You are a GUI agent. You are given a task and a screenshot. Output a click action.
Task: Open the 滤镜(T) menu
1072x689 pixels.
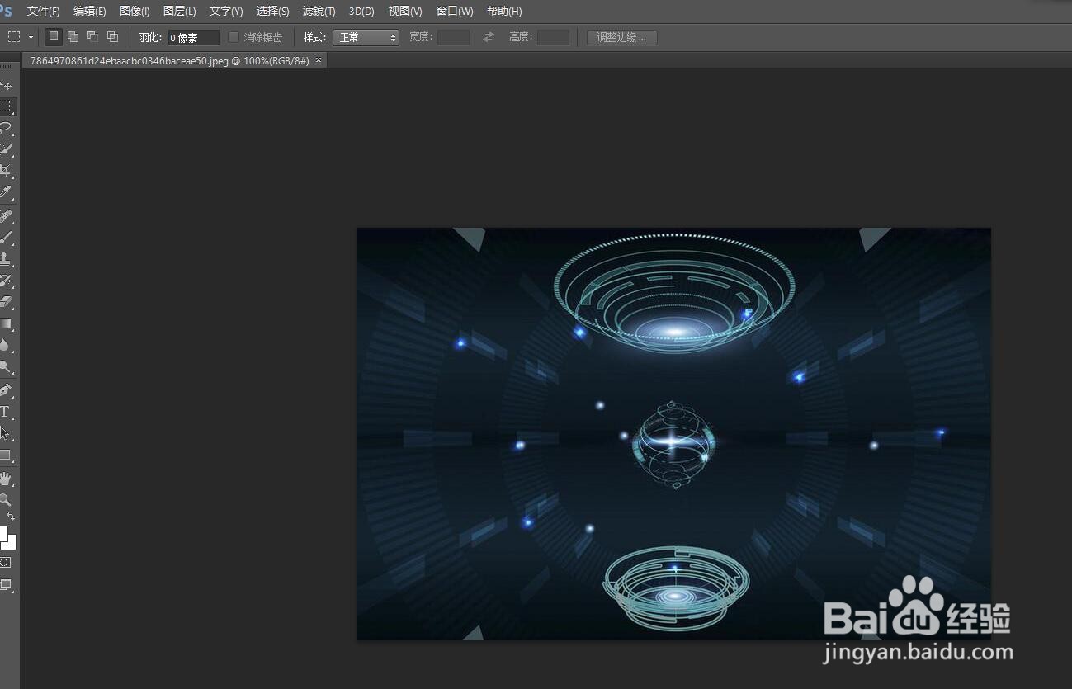coord(319,12)
